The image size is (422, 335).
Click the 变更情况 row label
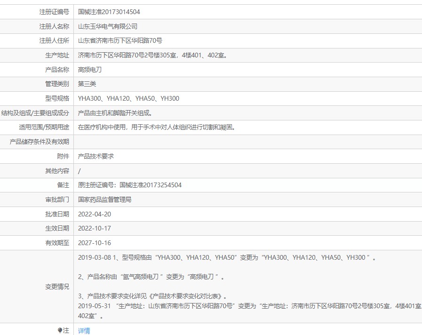pos(57,287)
